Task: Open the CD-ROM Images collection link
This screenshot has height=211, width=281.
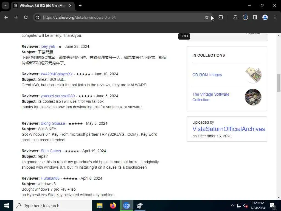Action: coord(207,75)
